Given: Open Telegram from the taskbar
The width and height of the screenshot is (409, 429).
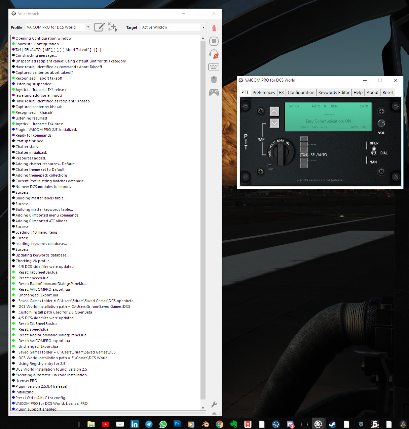Looking at the screenshot, I should tap(149, 424).
